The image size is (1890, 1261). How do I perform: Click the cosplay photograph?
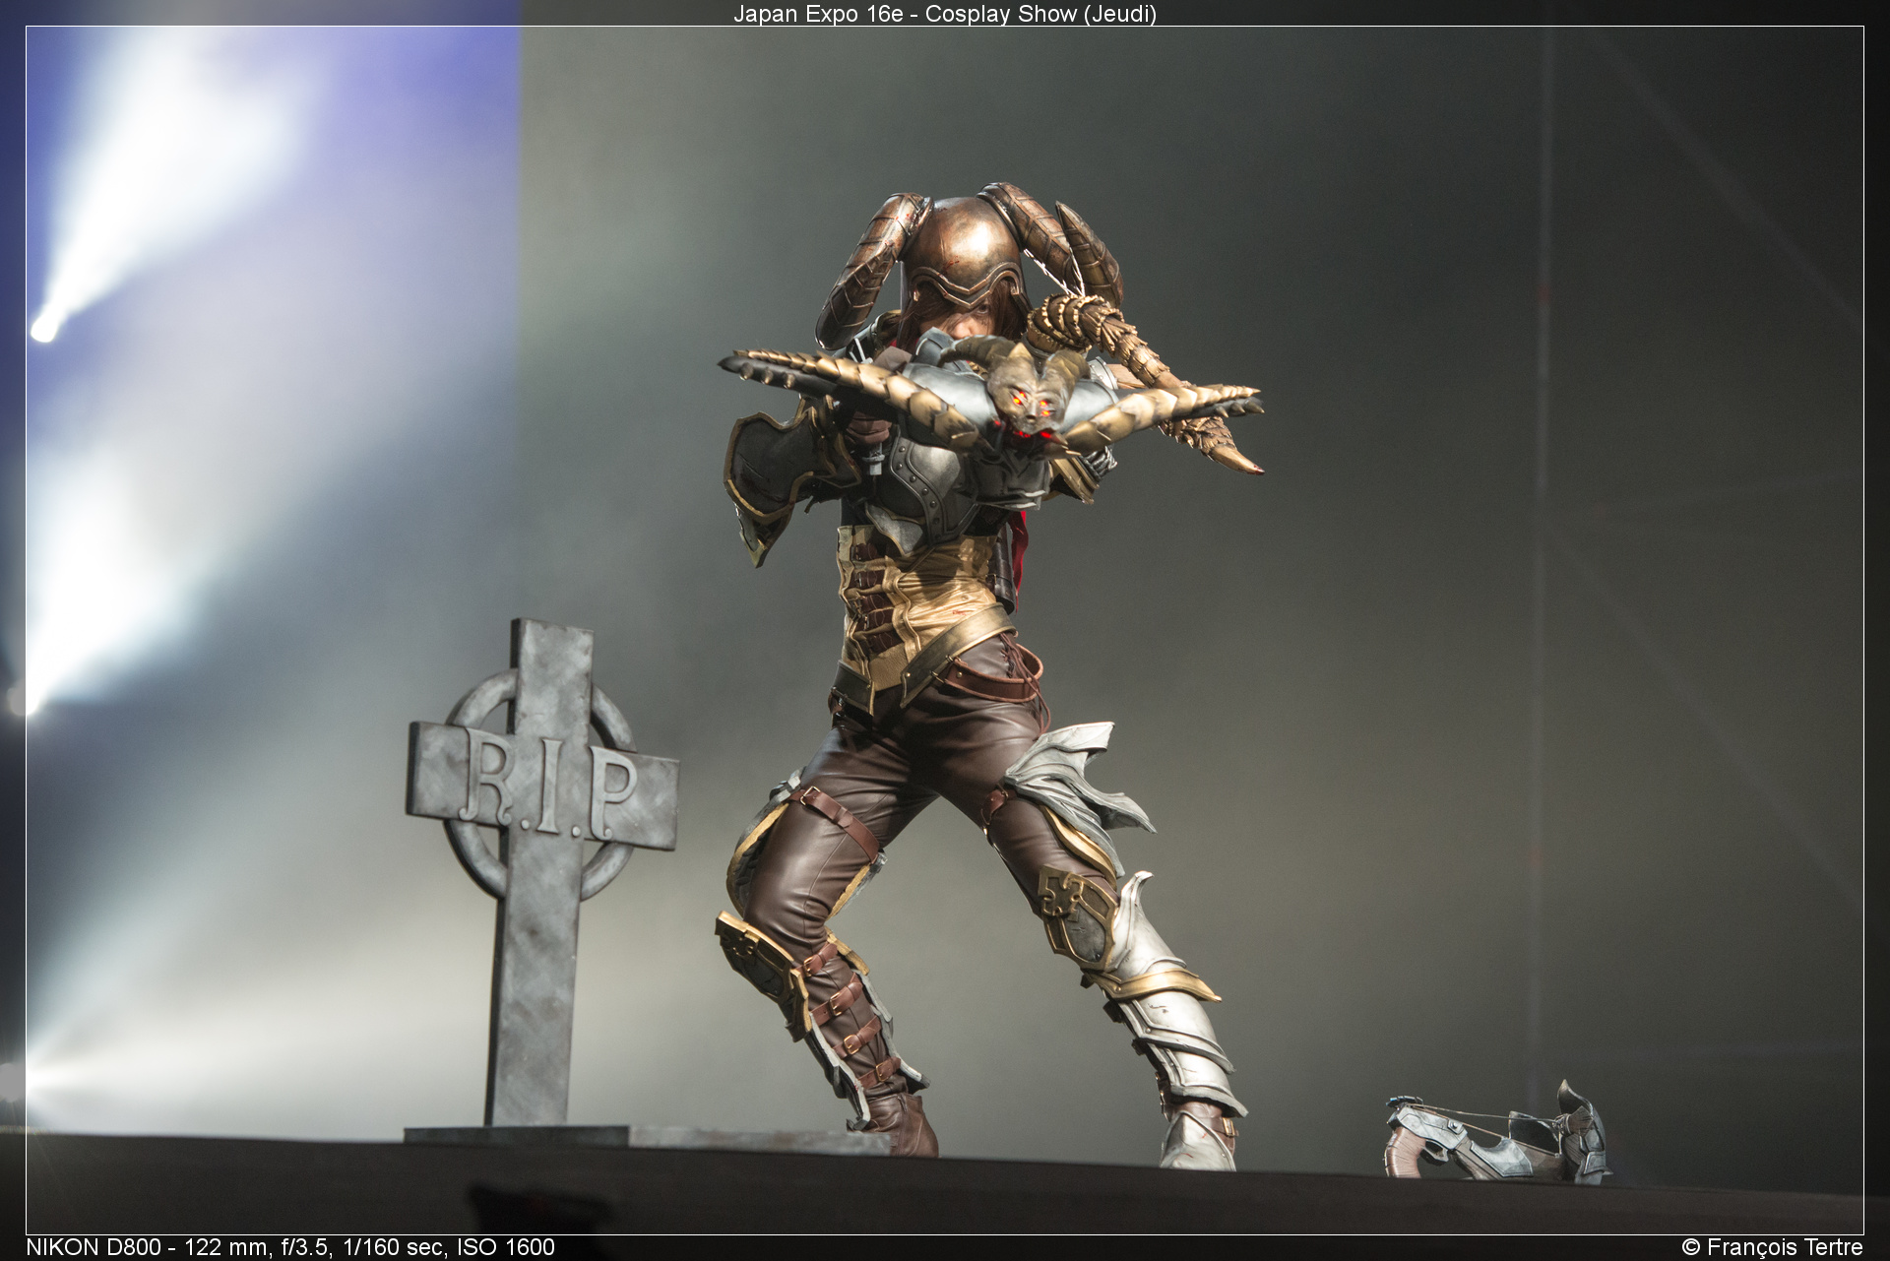tap(945, 630)
